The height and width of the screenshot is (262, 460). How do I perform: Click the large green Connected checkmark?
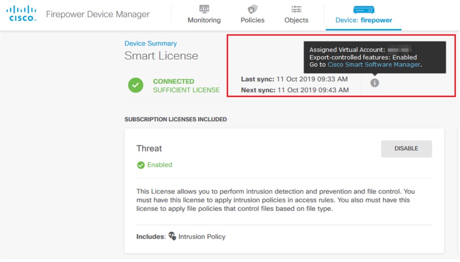point(136,85)
